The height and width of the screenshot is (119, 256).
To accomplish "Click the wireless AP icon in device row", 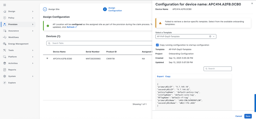I will (x=47, y=59).
